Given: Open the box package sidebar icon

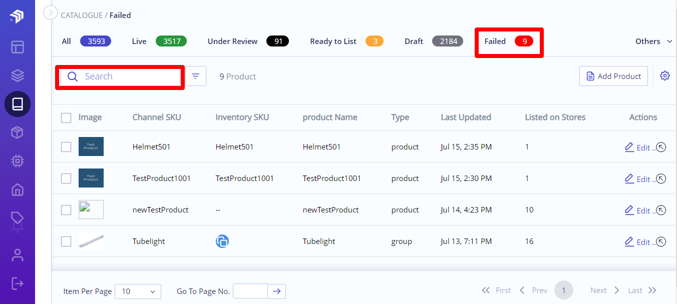Looking at the screenshot, I should coord(18,132).
